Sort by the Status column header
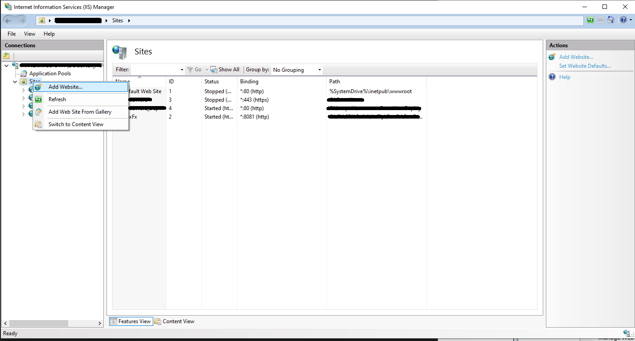 219,82
